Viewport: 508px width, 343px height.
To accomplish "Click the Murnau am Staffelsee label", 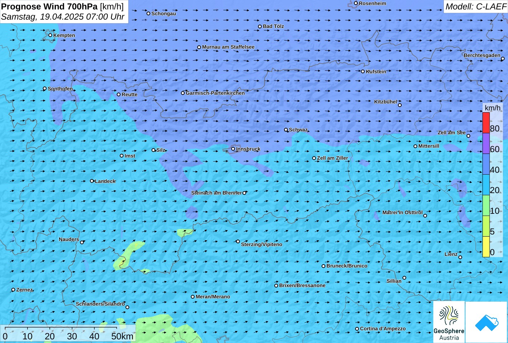I will [x=228, y=47].
